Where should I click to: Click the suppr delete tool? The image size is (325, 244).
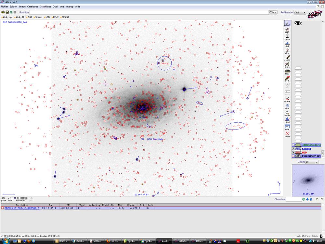(287, 134)
